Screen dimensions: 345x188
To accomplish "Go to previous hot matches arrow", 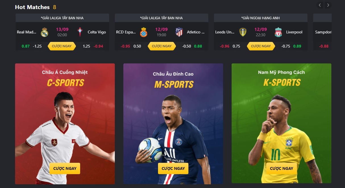I will coord(320,5).
